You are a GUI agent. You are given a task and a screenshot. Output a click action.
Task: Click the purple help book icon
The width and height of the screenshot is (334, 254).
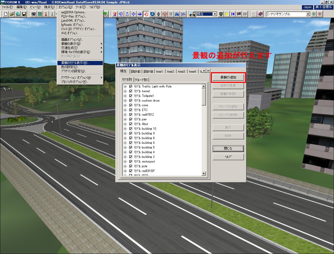260,14
